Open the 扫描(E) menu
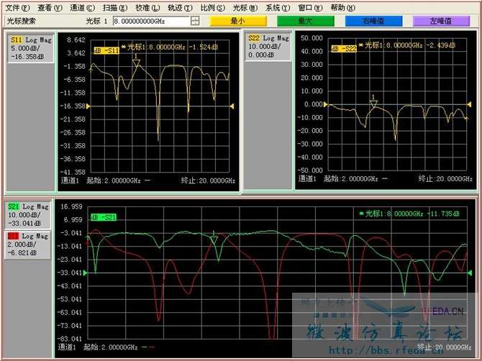 115,8
